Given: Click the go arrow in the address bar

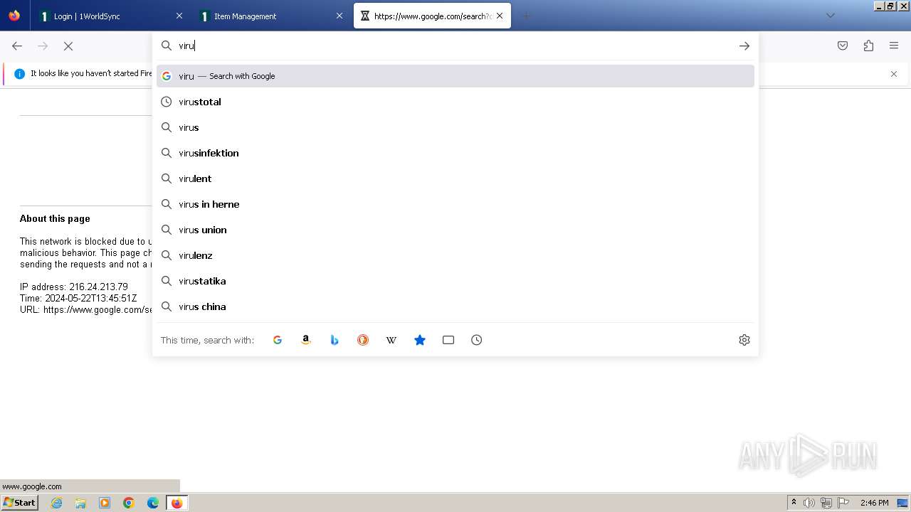Looking at the screenshot, I should pyautogui.click(x=744, y=46).
